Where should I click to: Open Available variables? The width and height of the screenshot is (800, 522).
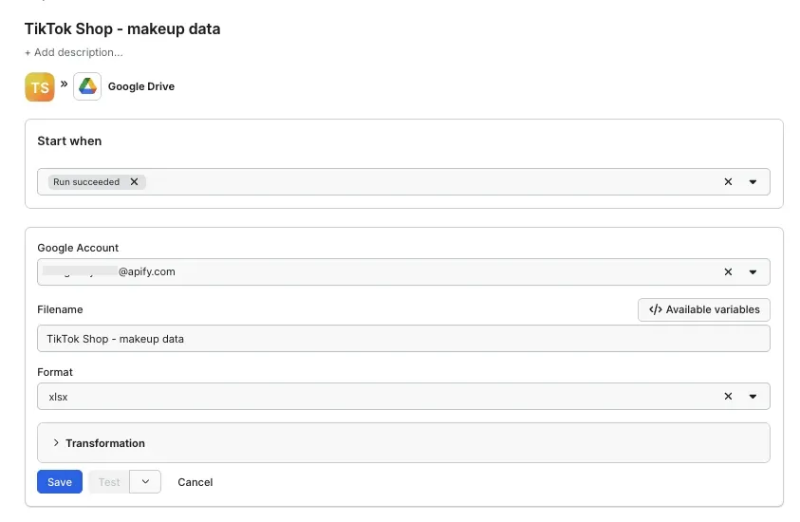pos(704,309)
